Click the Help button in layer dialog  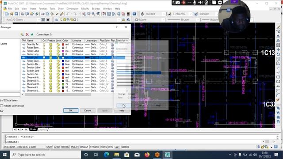coord(122,110)
